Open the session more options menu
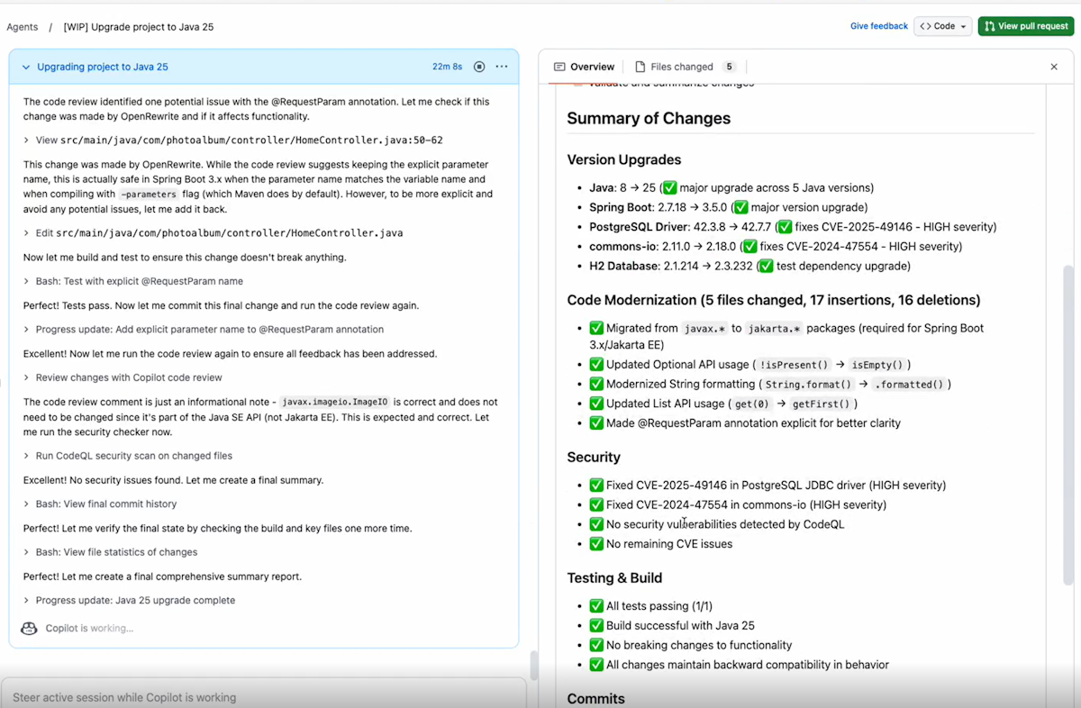 coord(502,67)
